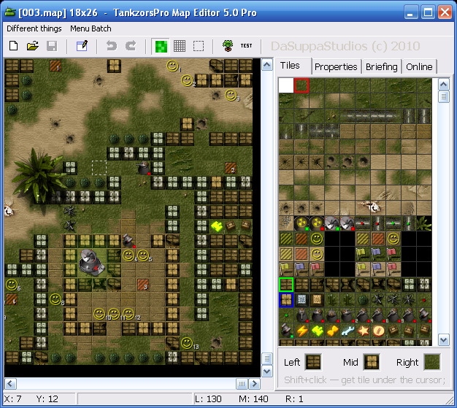Screen dimensions: 457x408
Task: Click the Save floppy disk icon
Action: coord(52,46)
